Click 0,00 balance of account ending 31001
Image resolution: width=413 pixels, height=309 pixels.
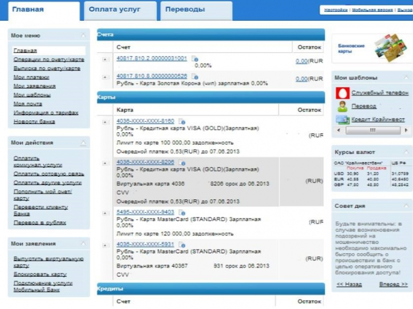301,61
